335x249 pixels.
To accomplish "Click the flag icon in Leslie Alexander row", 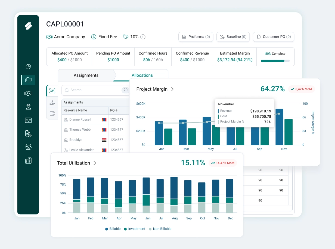I will (104, 150).
